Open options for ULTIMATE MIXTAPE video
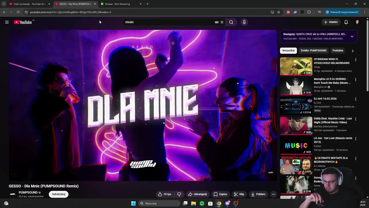The width and height of the screenshot is (369, 208). click(355, 159)
